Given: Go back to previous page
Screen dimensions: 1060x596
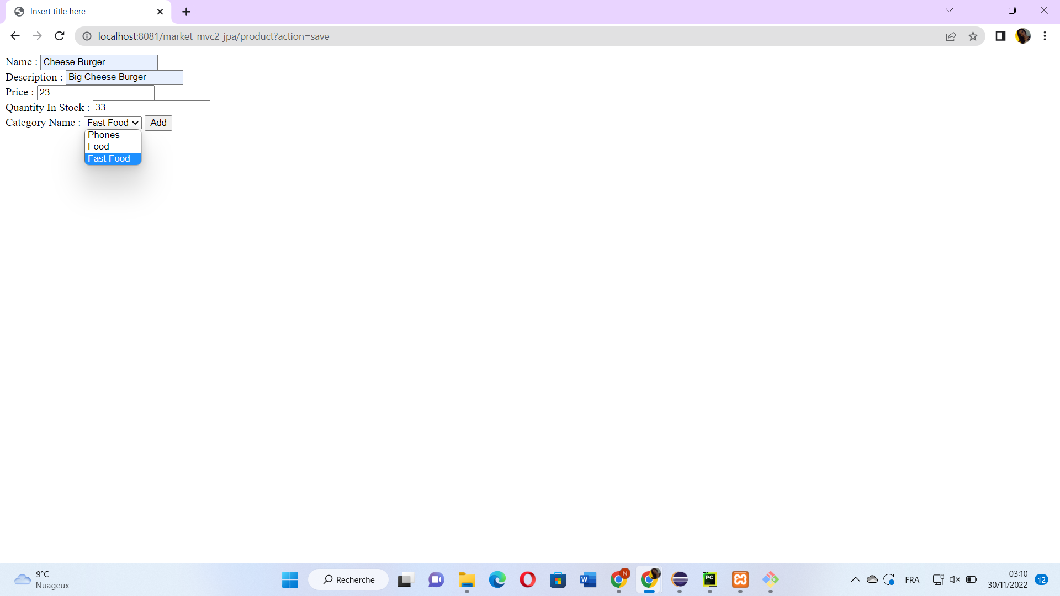Looking at the screenshot, I should coord(15,36).
